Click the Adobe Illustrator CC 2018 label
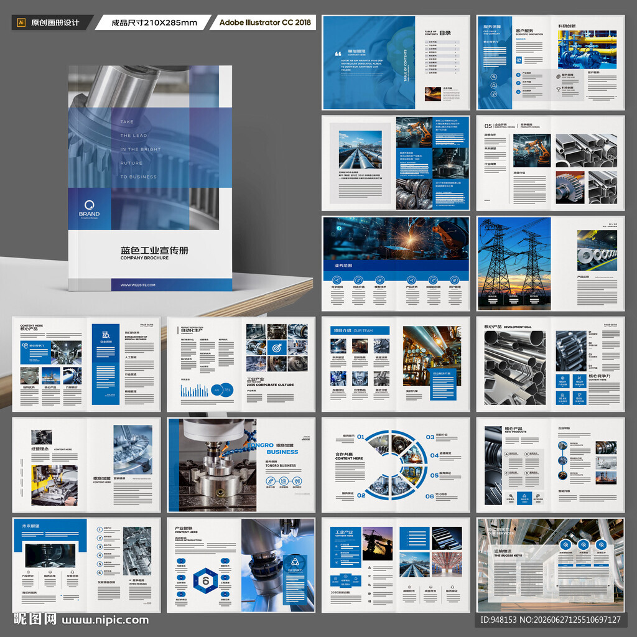Image resolution: width=637 pixels, height=637 pixels. [265, 22]
